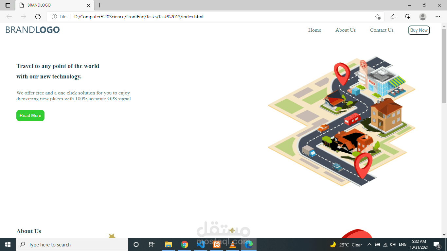Click the BRANDLOGO site logo

[x=32, y=30]
